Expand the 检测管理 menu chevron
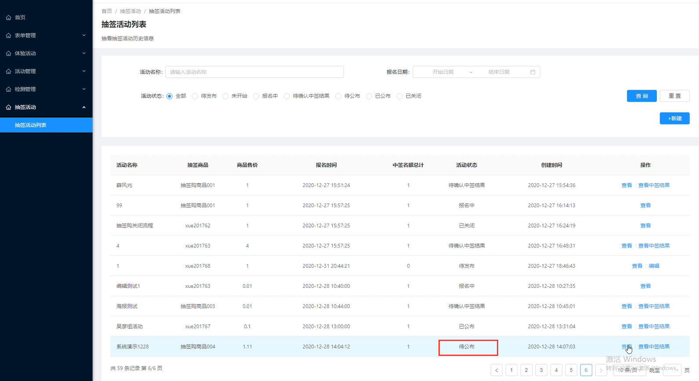This screenshot has height=381, width=699. click(x=84, y=89)
